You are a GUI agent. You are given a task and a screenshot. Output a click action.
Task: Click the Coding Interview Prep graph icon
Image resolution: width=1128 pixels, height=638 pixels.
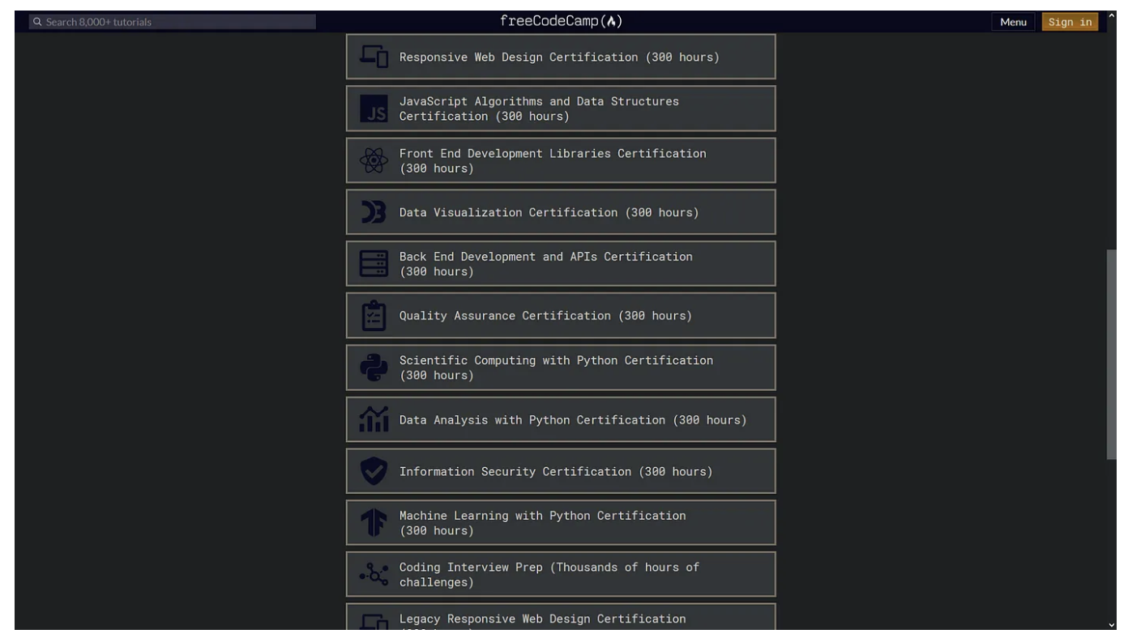pos(374,575)
